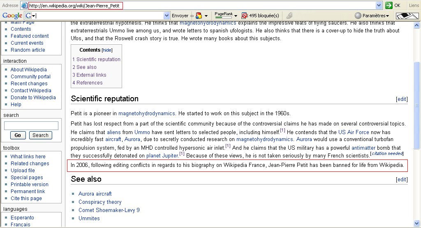Open the address bar history dropdown
421x228 pixels.
pos(379,5)
